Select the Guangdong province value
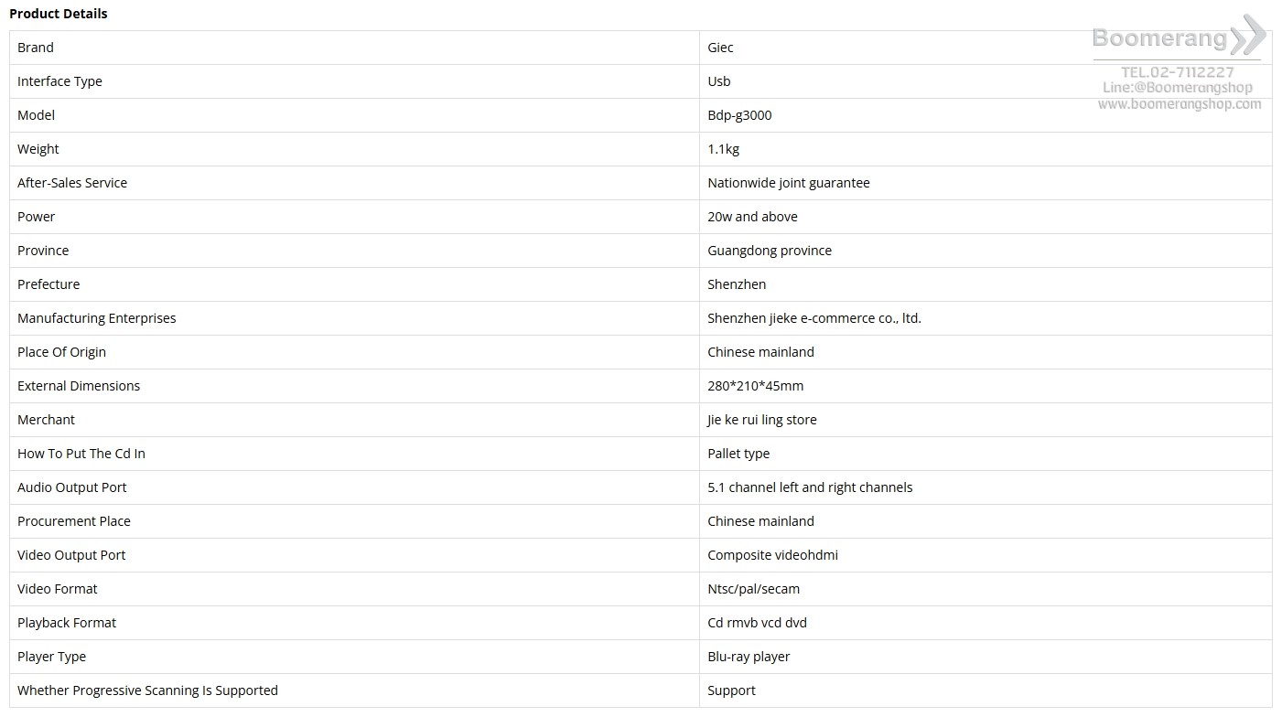Image resolution: width=1282 pixels, height=717 pixels. 769,251
